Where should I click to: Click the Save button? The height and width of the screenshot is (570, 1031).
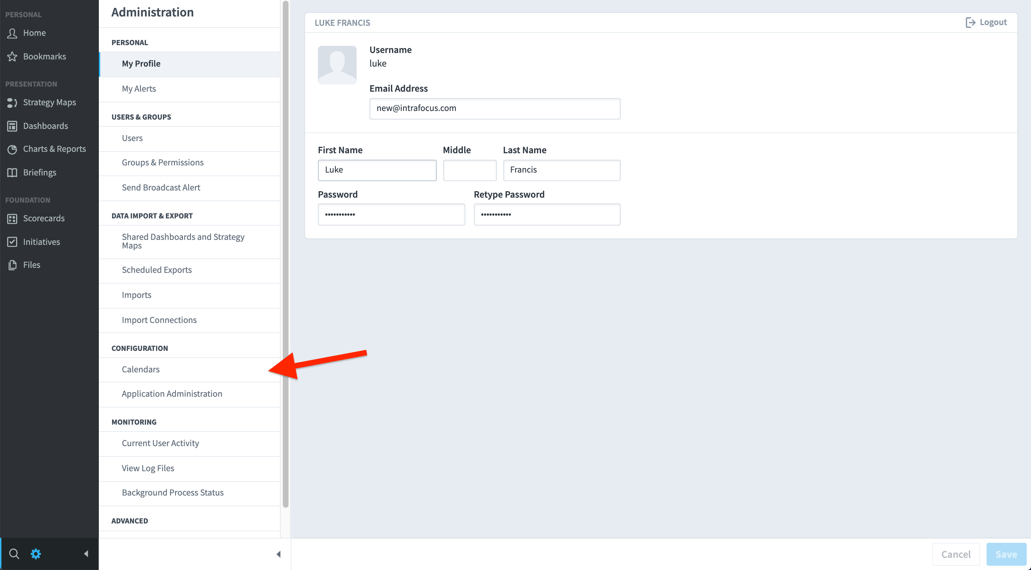[1006, 554]
